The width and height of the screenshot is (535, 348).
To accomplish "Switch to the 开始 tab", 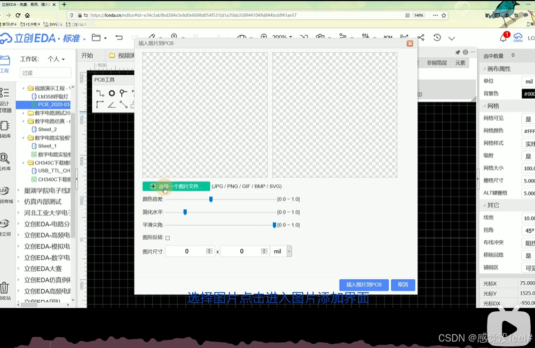I will tap(87, 56).
